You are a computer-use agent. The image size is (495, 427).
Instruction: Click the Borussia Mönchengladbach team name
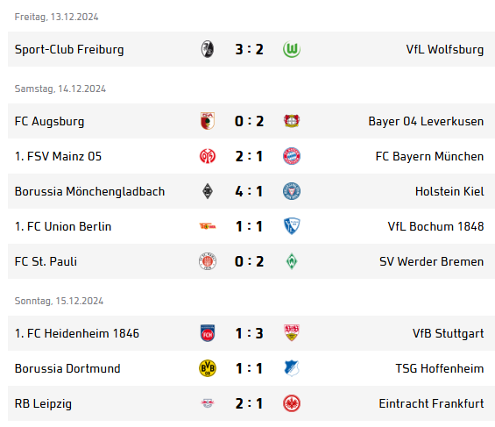(x=89, y=191)
